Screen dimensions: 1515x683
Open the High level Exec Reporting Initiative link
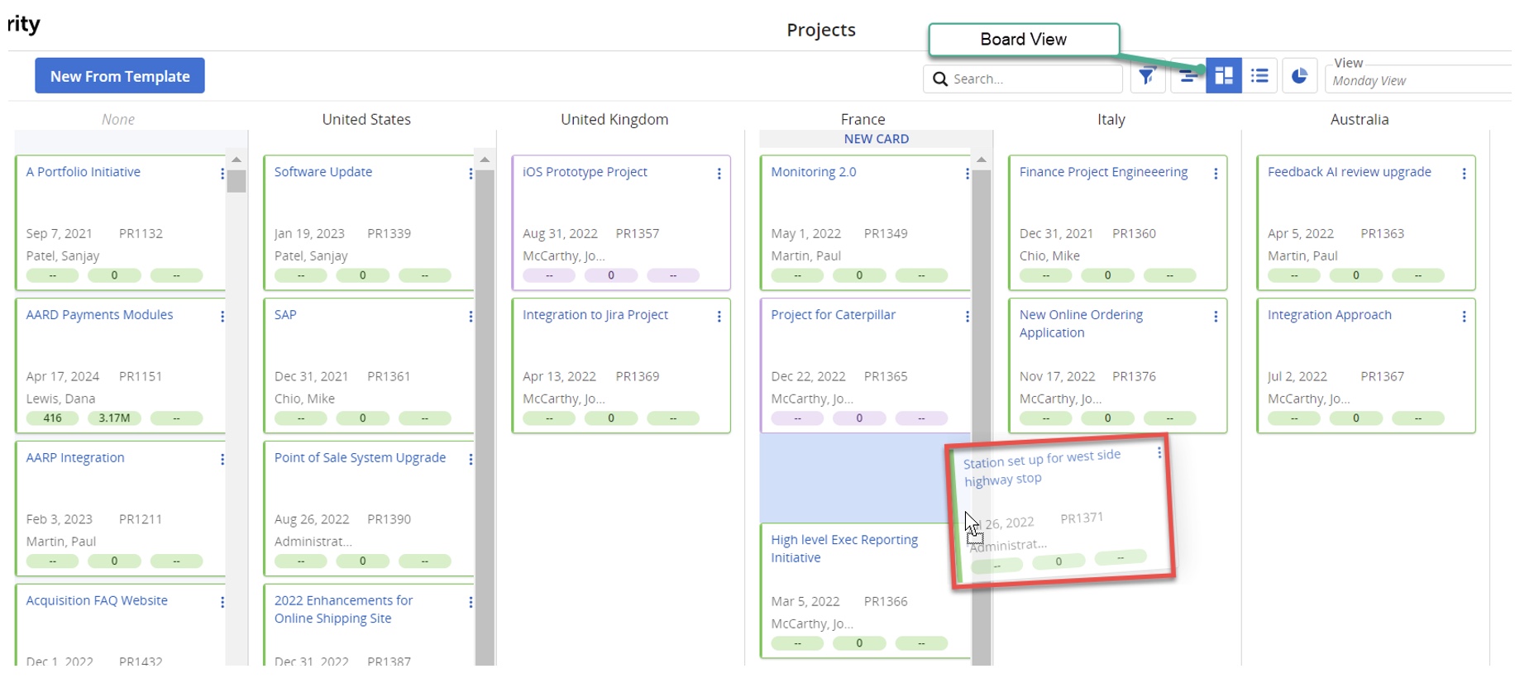point(844,549)
